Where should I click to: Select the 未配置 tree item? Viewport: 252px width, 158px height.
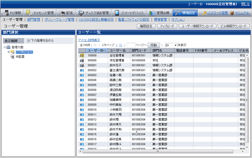[20, 57]
